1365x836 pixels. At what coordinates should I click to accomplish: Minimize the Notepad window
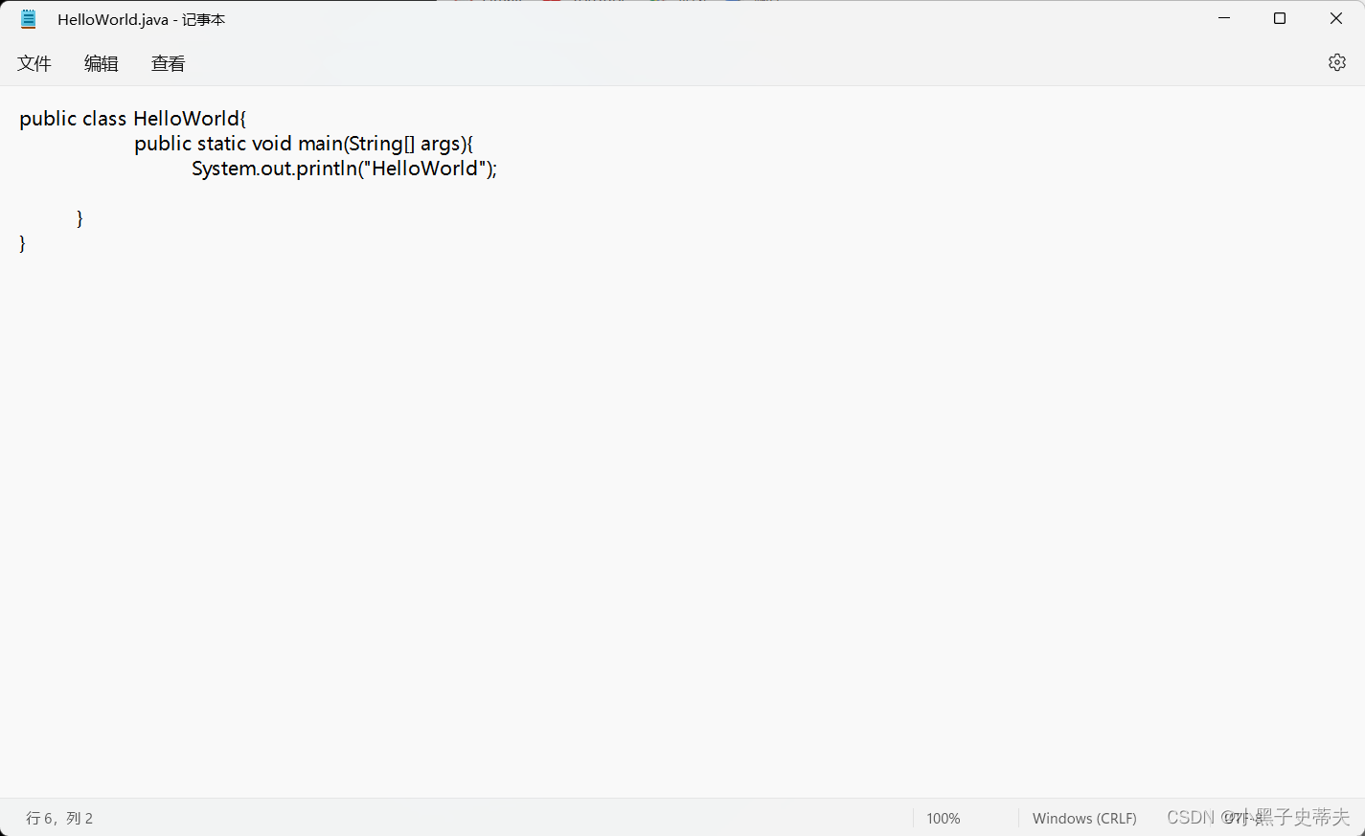pyautogui.click(x=1223, y=19)
